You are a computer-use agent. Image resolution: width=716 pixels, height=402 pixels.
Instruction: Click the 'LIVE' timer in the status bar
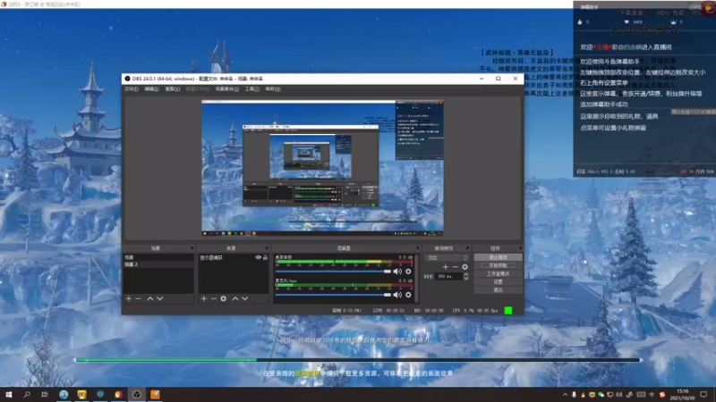click(388, 310)
